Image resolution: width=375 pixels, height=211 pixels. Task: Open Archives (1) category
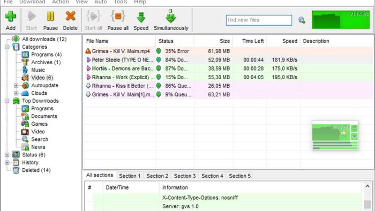[46, 62]
